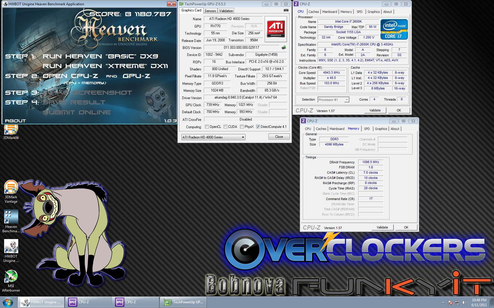Click Run Heaven "Xtreme" DX11

click(x=105, y=66)
